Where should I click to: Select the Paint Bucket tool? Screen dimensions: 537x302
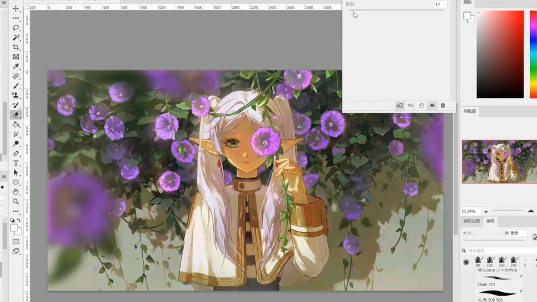(16, 124)
